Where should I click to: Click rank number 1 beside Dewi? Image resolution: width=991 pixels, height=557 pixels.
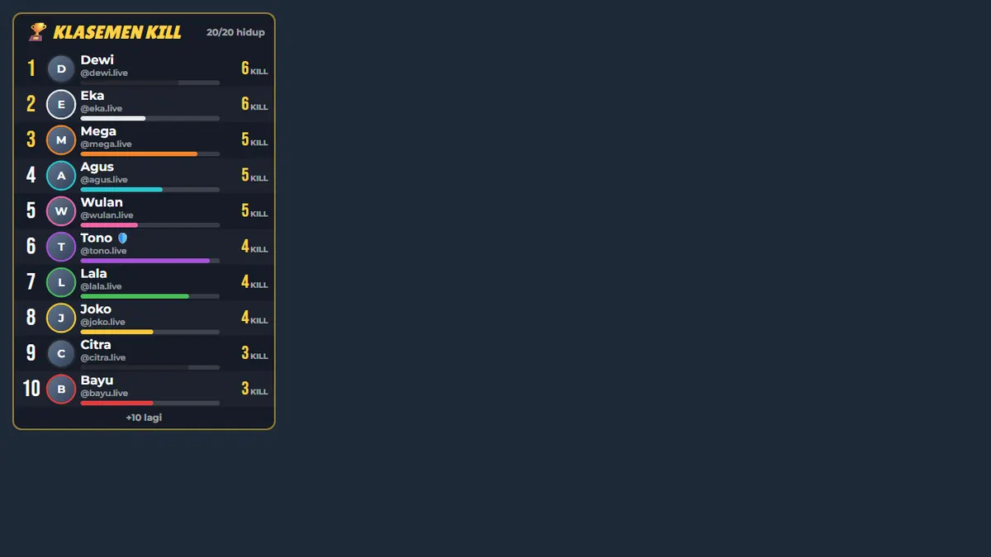pos(31,68)
